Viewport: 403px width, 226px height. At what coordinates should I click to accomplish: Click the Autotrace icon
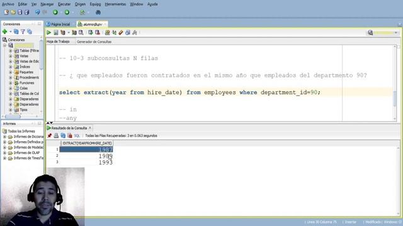(x=74, y=33)
